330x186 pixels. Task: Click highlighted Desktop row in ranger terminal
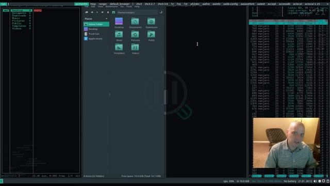click(x=22, y=10)
